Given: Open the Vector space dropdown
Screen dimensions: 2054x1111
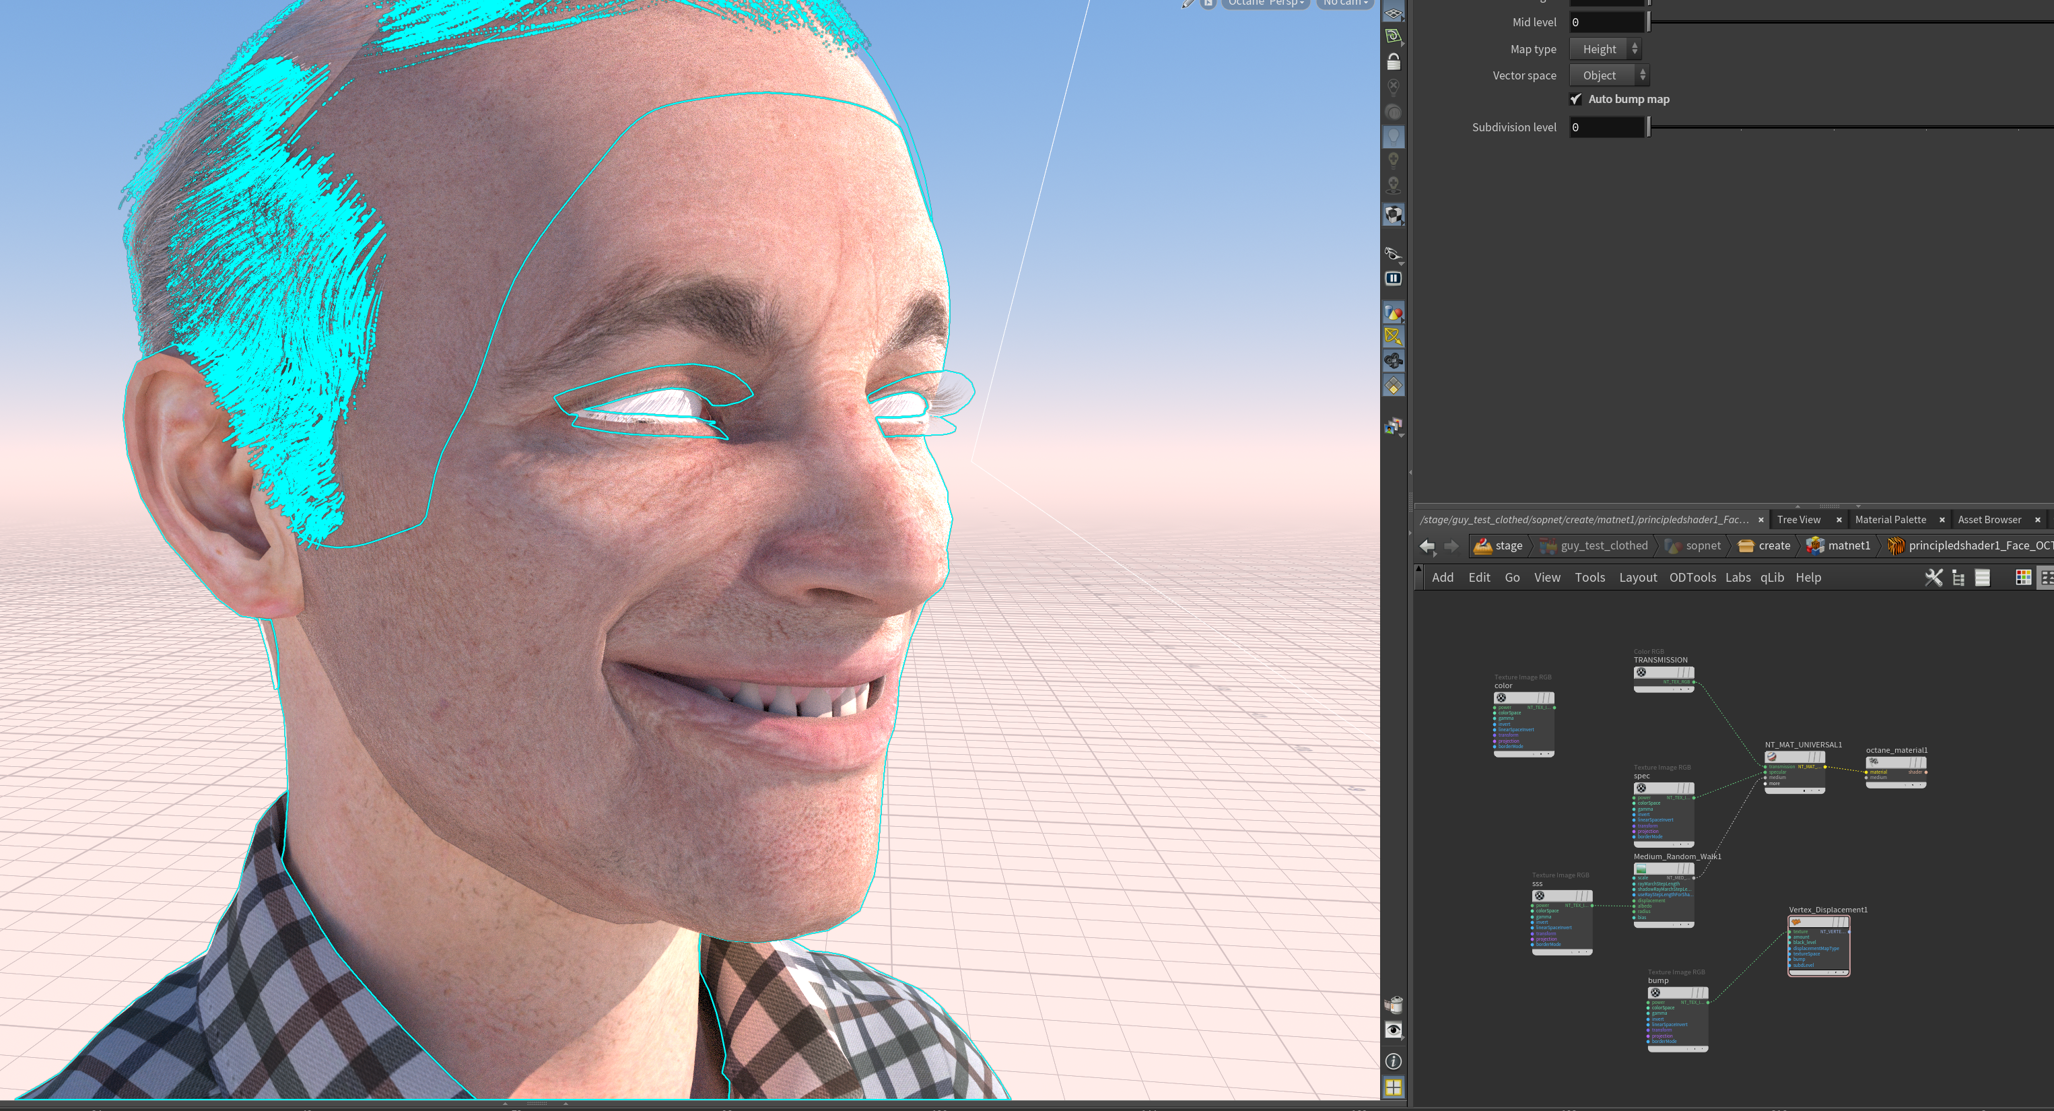Looking at the screenshot, I should (1608, 75).
